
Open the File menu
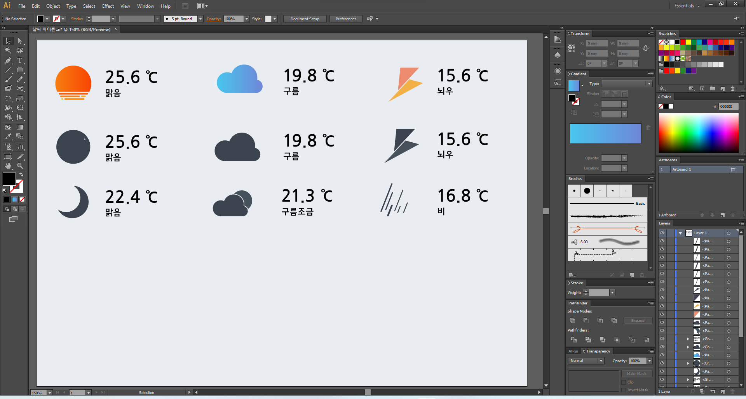22,6
